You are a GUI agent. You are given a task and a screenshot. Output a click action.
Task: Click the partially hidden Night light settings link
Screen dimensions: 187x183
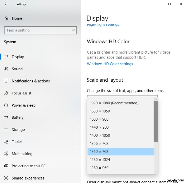click(x=103, y=25)
